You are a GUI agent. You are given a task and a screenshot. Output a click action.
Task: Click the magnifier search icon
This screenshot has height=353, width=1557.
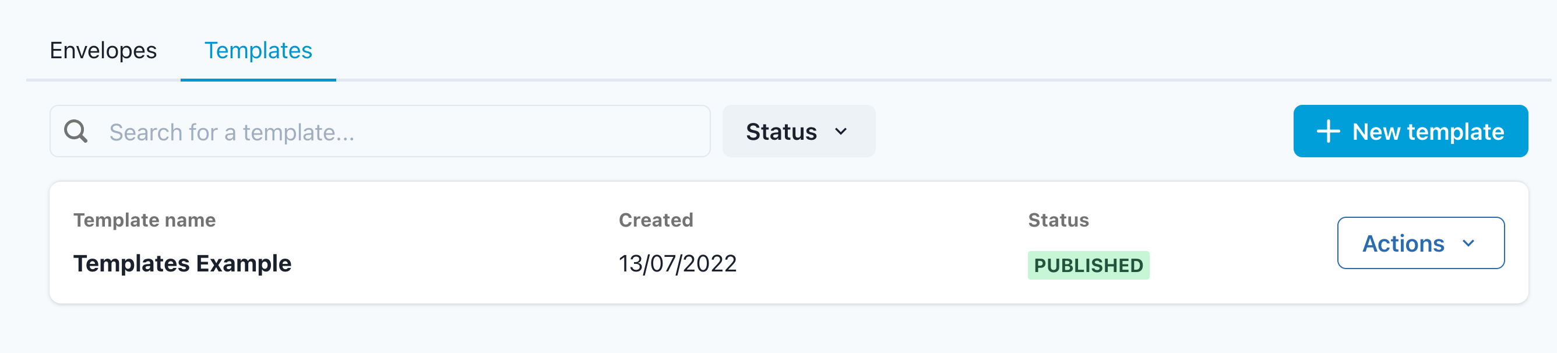click(x=76, y=131)
